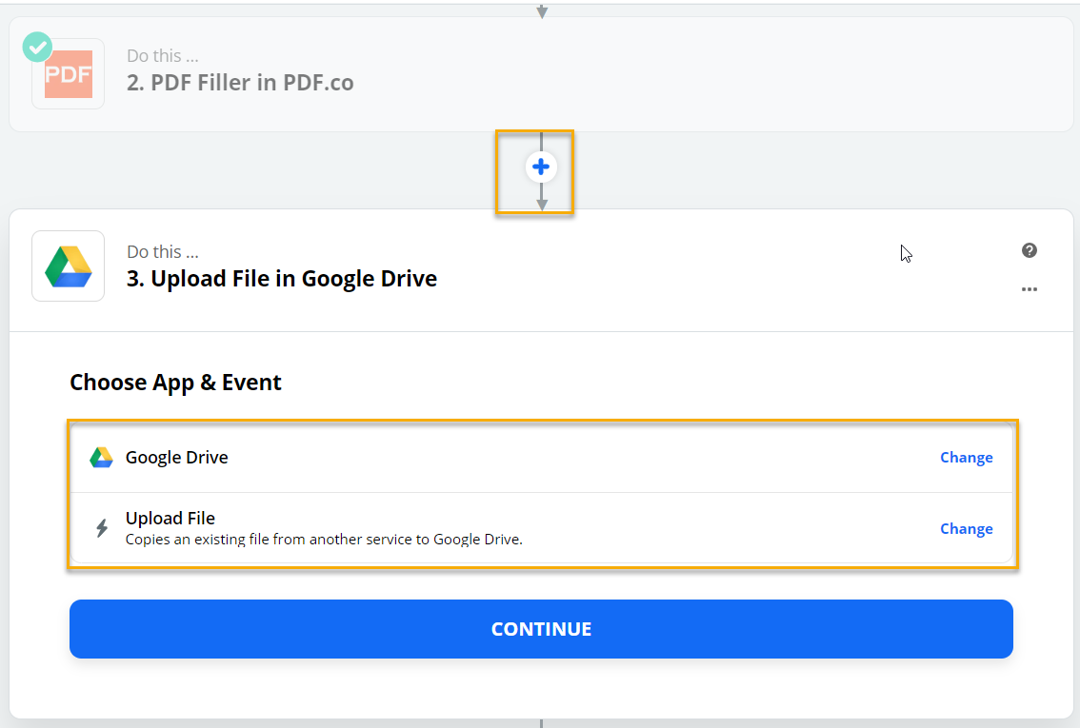Viewport: 1080px width, 728px height.
Task: Click the CONTINUE button
Action: coord(541,629)
